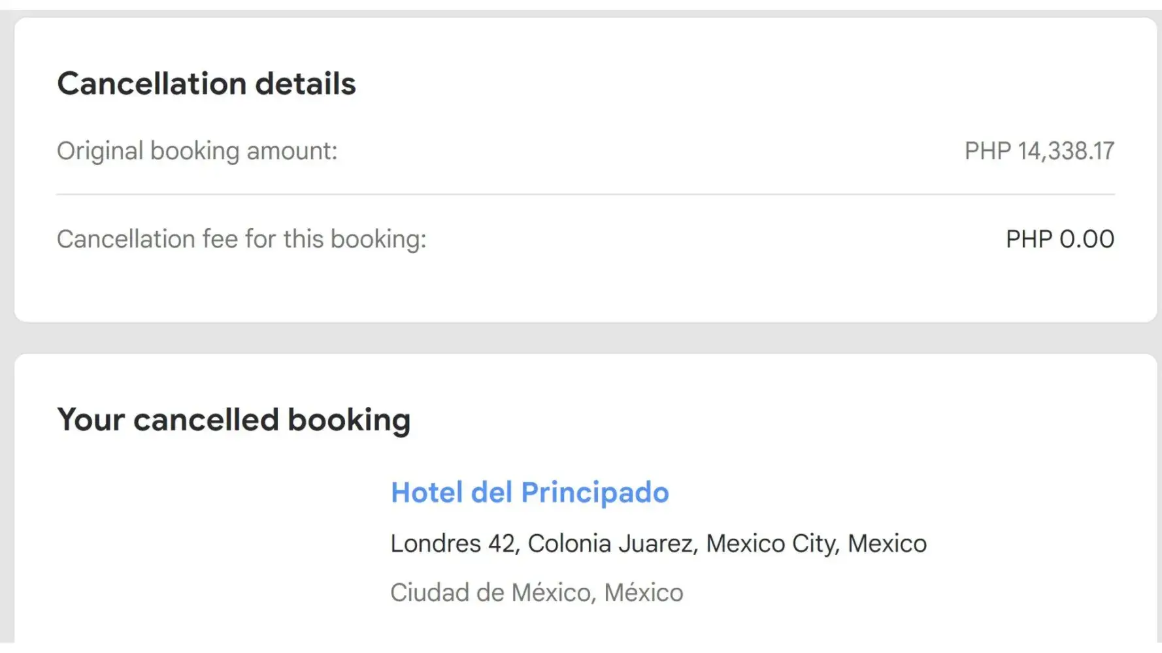Screen dimensions: 1162x653
Task: Click the "Ciudad de México, México" text
Action: [x=537, y=592]
